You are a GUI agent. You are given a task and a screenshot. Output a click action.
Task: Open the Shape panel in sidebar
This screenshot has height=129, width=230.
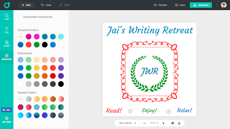click(x=6, y=44)
